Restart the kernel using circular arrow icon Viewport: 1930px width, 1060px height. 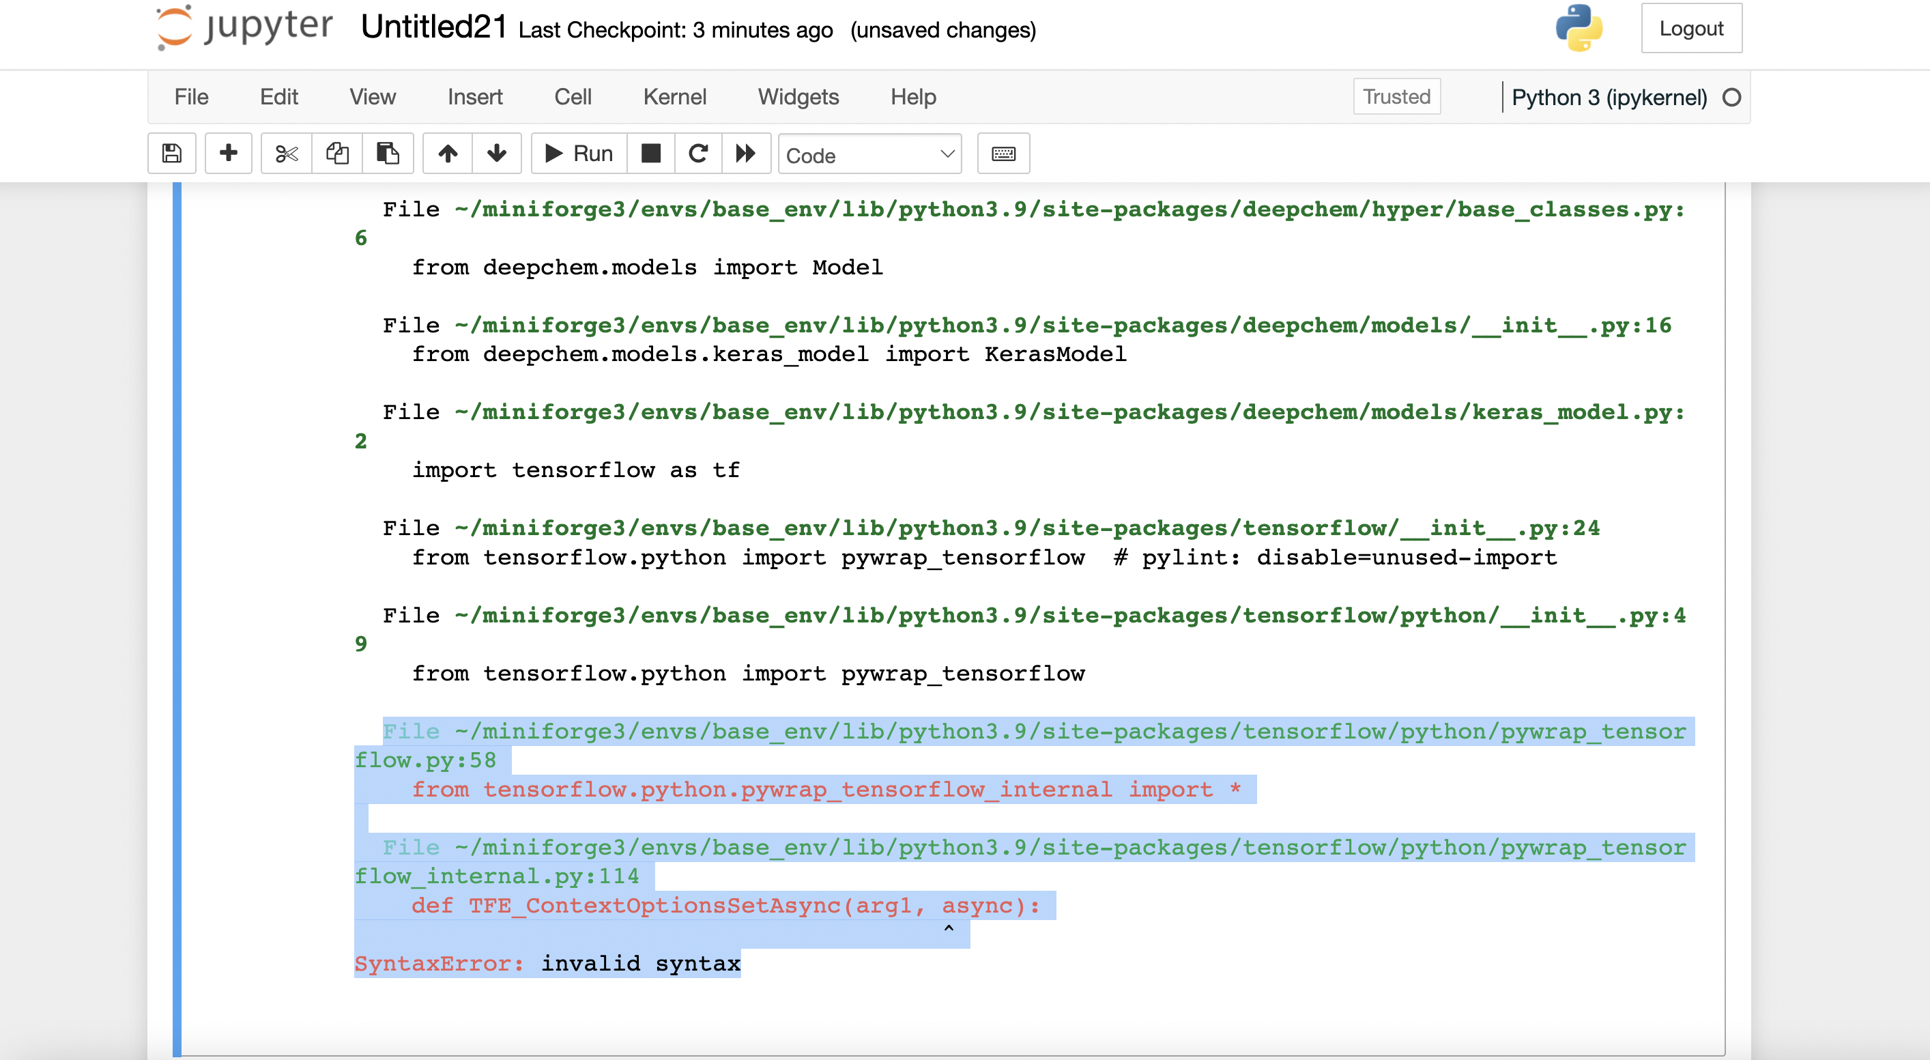point(698,153)
